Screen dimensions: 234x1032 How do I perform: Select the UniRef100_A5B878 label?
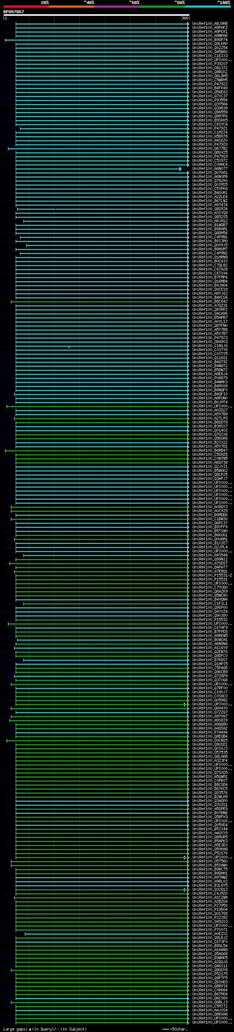pyautogui.click(x=210, y=136)
